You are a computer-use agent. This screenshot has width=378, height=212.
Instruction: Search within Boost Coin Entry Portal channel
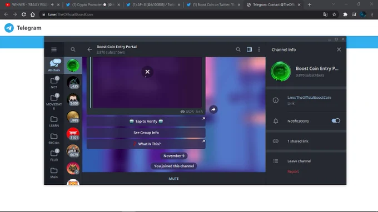point(238,49)
